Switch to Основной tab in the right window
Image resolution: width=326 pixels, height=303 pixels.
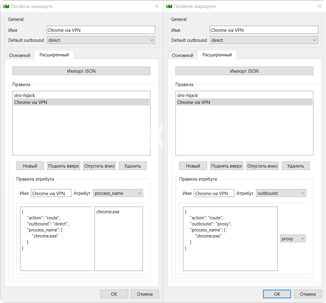click(x=183, y=55)
